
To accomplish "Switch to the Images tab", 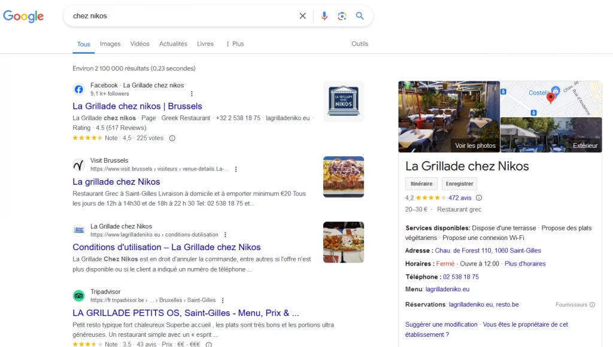I will coord(110,44).
